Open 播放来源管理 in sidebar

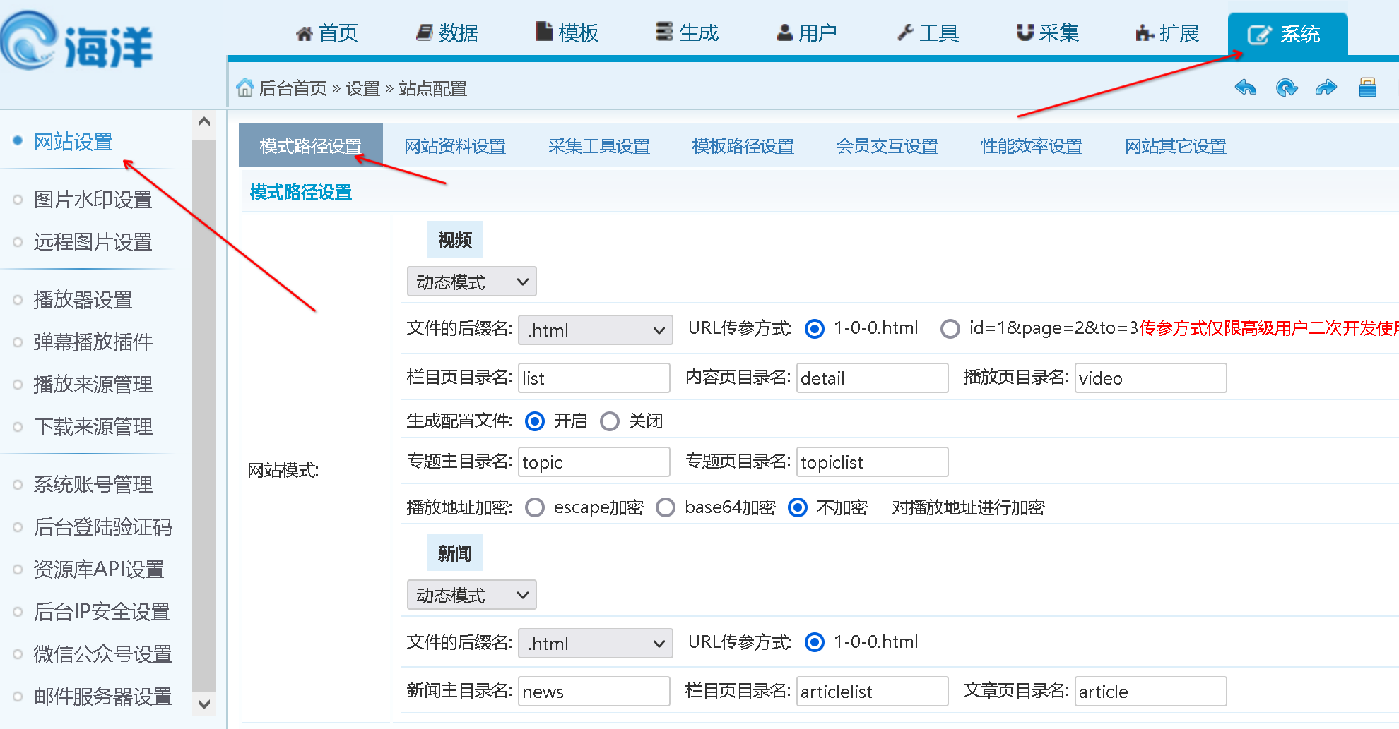click(93, 385)
